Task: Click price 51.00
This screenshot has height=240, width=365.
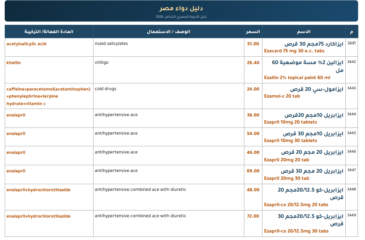Action: pos(253,44)
